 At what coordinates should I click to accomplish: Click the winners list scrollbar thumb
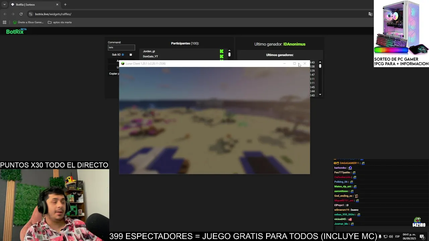(x=320, y=66)
